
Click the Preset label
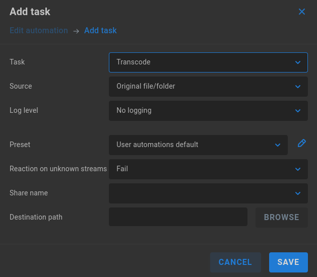coord(20,145)
